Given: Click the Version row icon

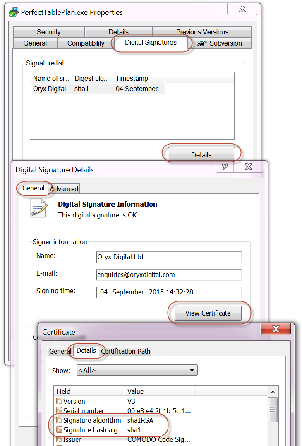Looking at the screenshot, I should click(59, 401).
